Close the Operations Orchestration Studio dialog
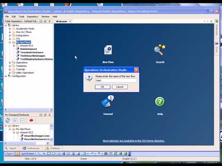222x166 pixels. 136,70
